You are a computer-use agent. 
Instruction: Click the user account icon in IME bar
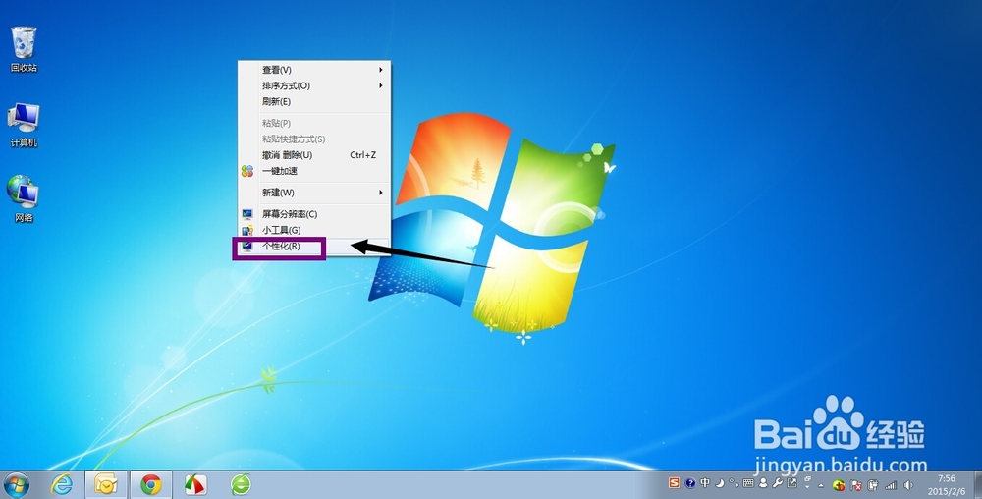(763, 483)
